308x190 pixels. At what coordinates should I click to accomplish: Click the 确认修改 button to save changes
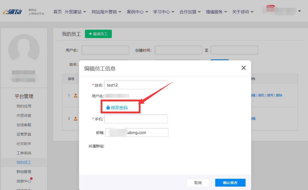click(x=230, y=182)
